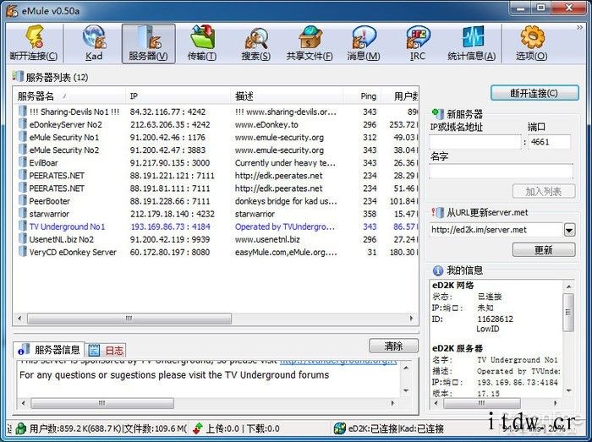The height and width of the screenshot is (442, 592).
Task: Click the 断开连接(C) button on right panel
Action: click(x=534, y=93)
